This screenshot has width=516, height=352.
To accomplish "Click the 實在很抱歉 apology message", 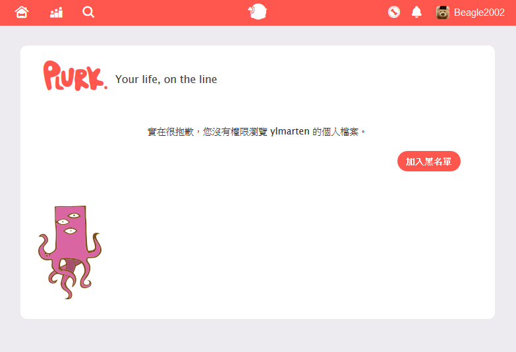I will 257,132.
